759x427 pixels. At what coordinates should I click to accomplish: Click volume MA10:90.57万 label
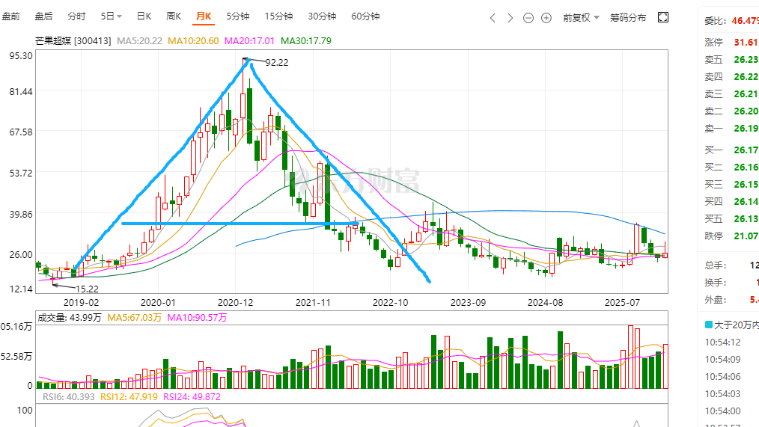click(197, 318)
